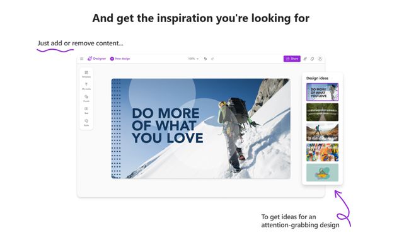Open the Styles panel in sidebar
Screen dimensions: 416x245
click(x=86, y=122)
